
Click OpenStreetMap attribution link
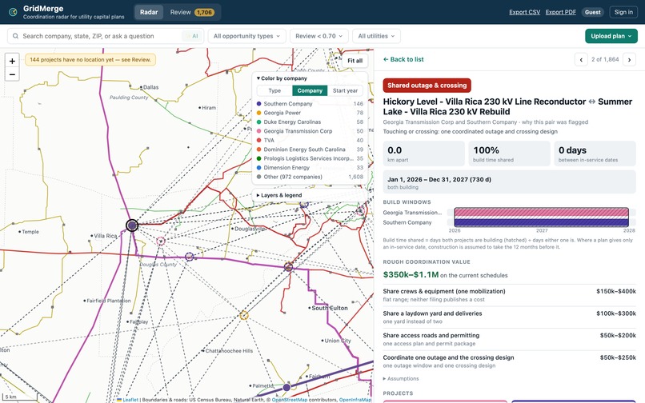point(290,400)
